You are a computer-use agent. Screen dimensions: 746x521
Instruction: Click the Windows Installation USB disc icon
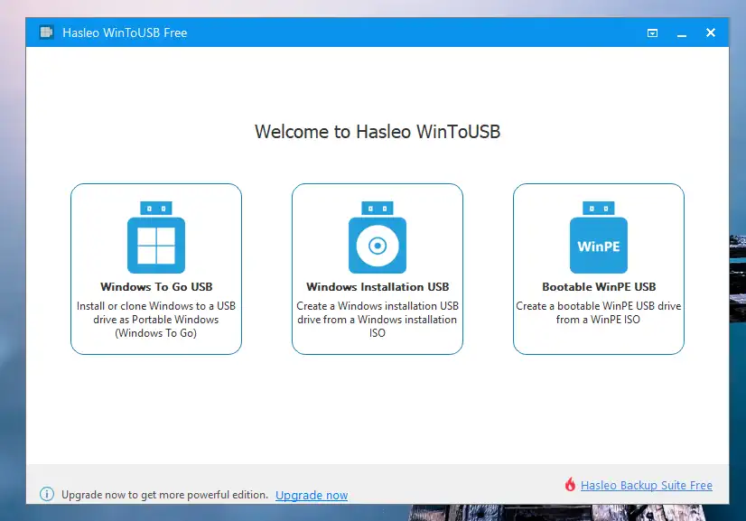tap(378, 237)
